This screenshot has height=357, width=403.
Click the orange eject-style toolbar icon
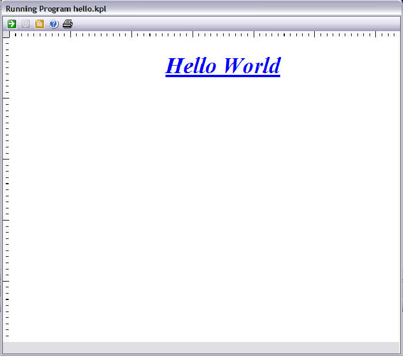pyautogui.click(x=39, y=24)
